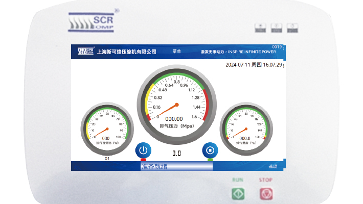Select the rightmost indicator lamp on the bezel

click(x=292, y=28)
